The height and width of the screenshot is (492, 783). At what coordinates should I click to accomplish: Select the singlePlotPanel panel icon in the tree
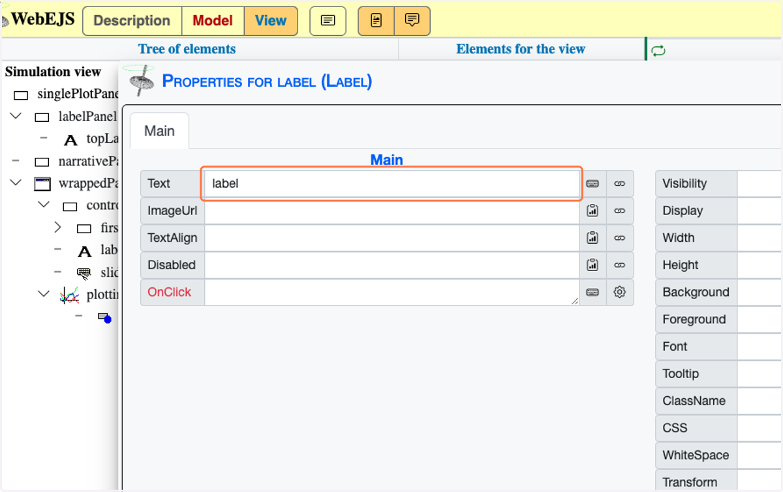click(x=21, y=95)
